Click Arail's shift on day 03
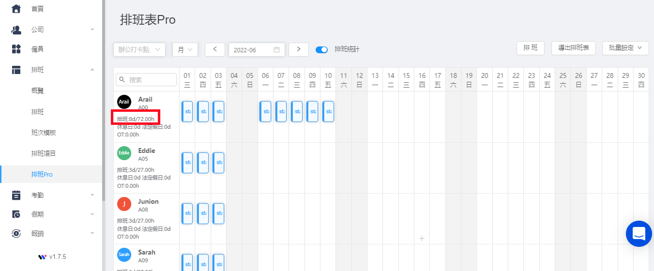This screenshot has width=654, height=271. coord(218,111)
